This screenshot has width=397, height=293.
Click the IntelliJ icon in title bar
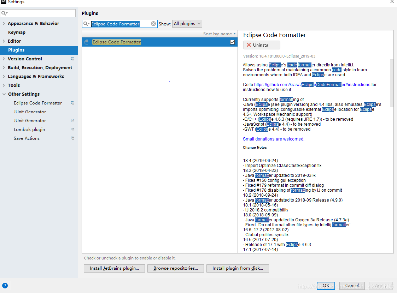point(3,2)
